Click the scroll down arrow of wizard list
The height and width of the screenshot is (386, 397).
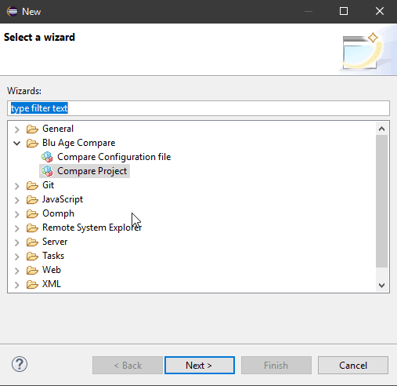click(x=381, y=285)
